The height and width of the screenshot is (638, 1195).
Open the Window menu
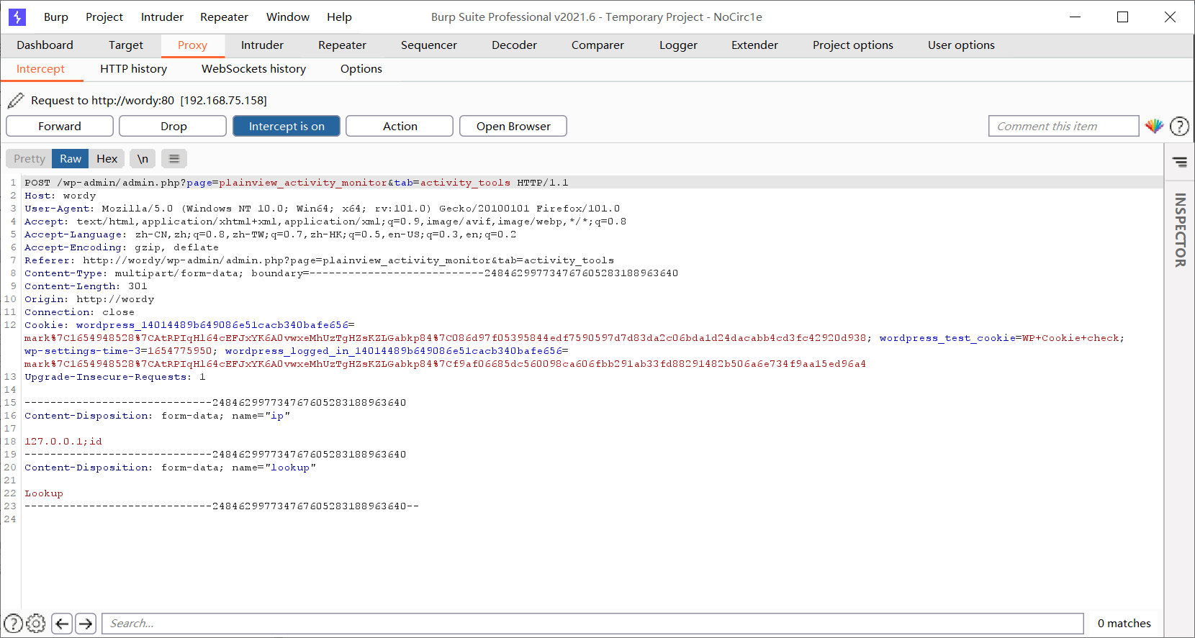click(287, 17)
